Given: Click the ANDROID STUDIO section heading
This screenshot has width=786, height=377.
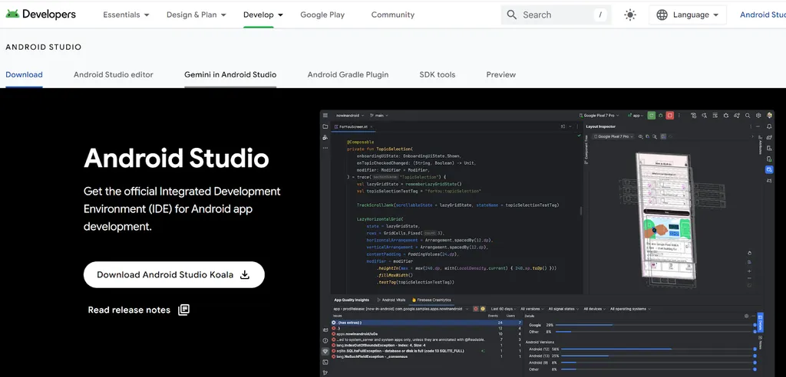Looking at the screenshot, I should tap(43, 47).
